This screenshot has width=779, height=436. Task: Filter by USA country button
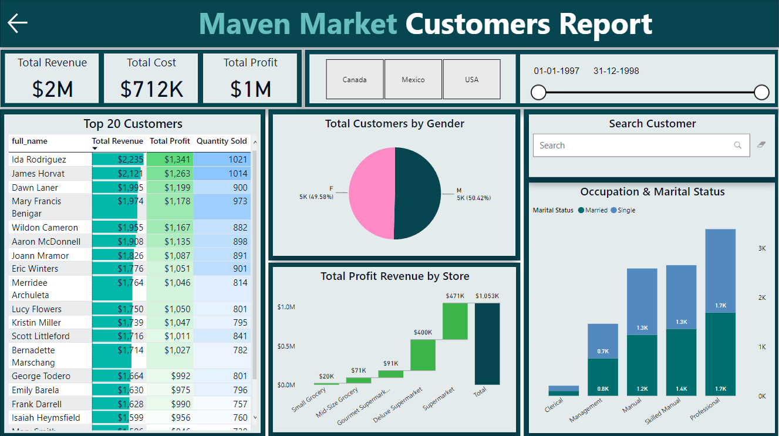point(472,79)
